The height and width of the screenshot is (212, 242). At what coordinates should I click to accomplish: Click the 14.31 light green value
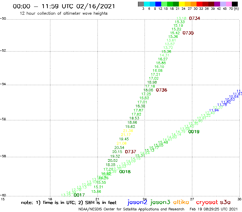164,55
